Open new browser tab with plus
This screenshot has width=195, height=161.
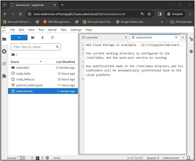(62, 5)
